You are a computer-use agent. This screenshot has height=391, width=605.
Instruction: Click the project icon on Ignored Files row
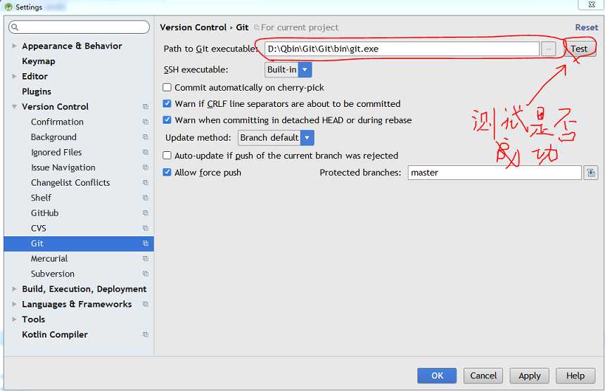146,153
